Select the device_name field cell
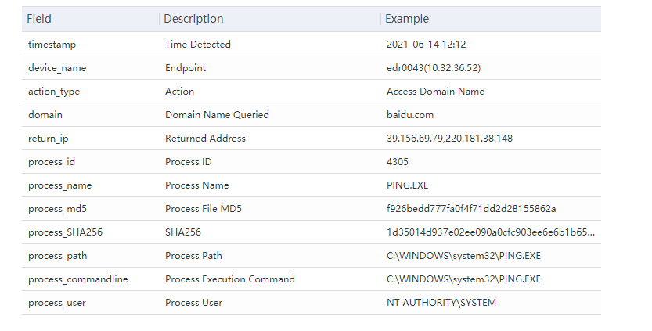 click(57, 68)
